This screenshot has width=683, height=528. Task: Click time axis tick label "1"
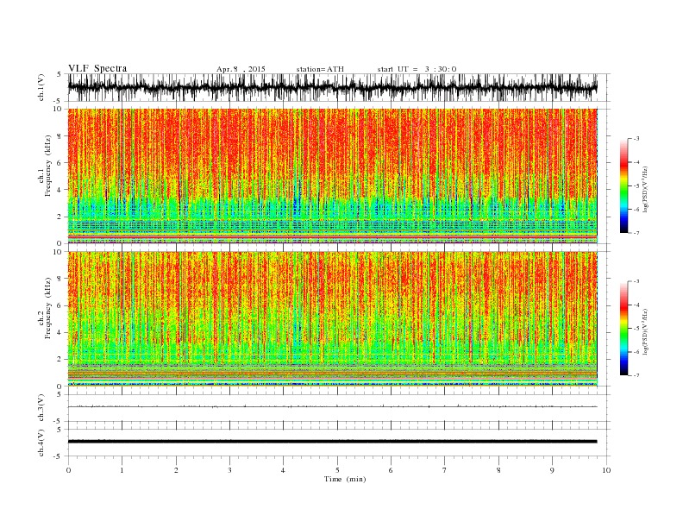122,470
